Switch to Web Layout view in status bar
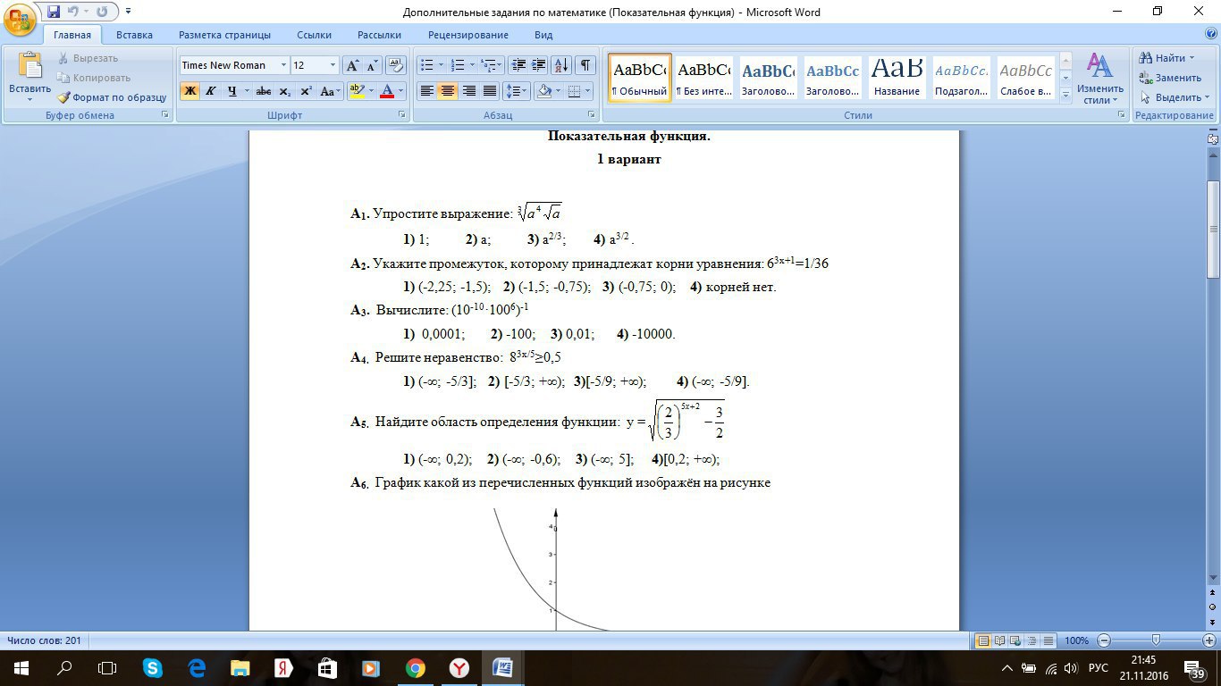Image resolution: width=1221 pixels, height=686 pixels. tap(1015, 640)
